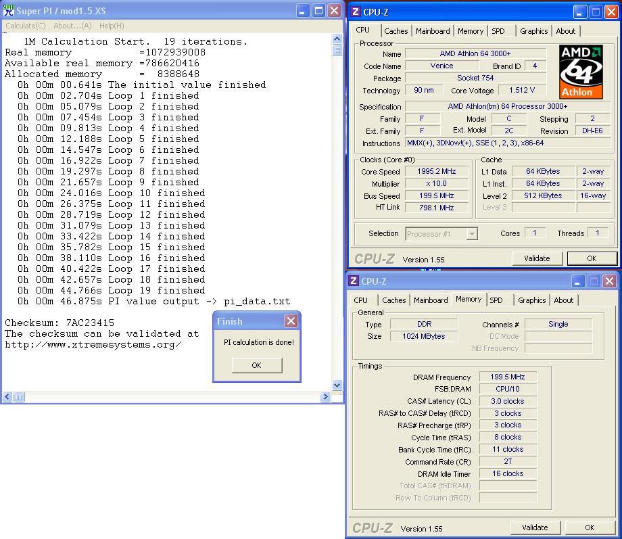622x539 pixels.
Task: Switch to Mainboard tab in top CPU-Z
Action: click(x=433, y=31)
